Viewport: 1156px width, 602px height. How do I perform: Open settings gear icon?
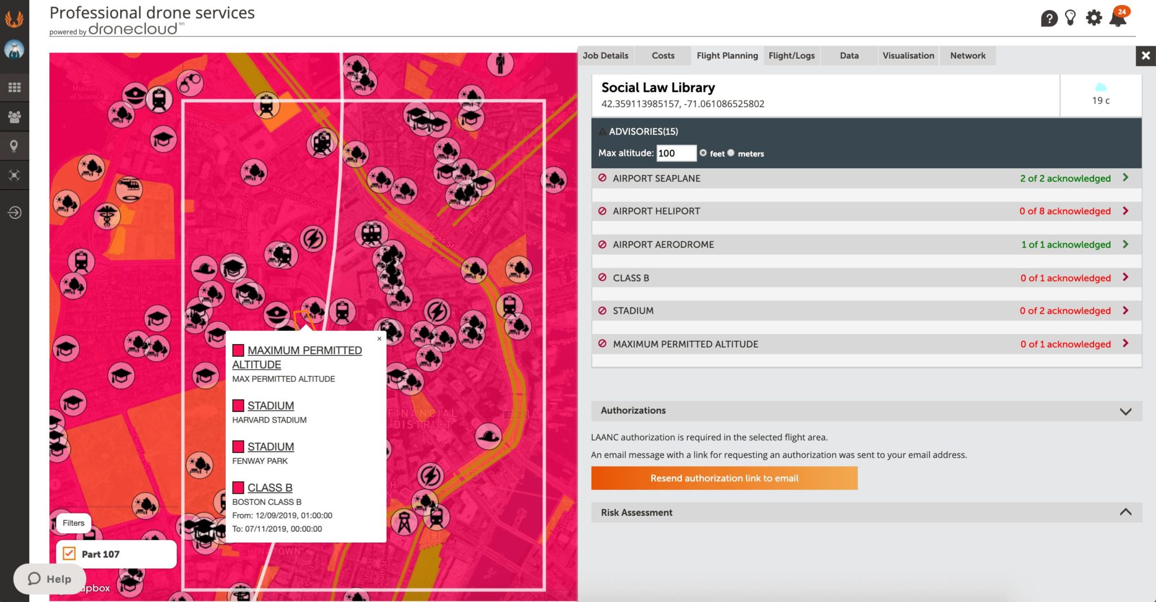[x=1094, y=18]
